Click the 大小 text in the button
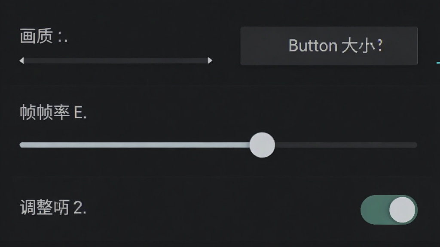The image size is (440, 247). tap(358, 45)
